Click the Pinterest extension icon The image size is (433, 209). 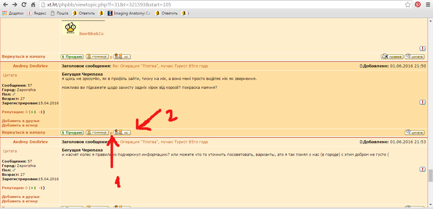point(418,5)
